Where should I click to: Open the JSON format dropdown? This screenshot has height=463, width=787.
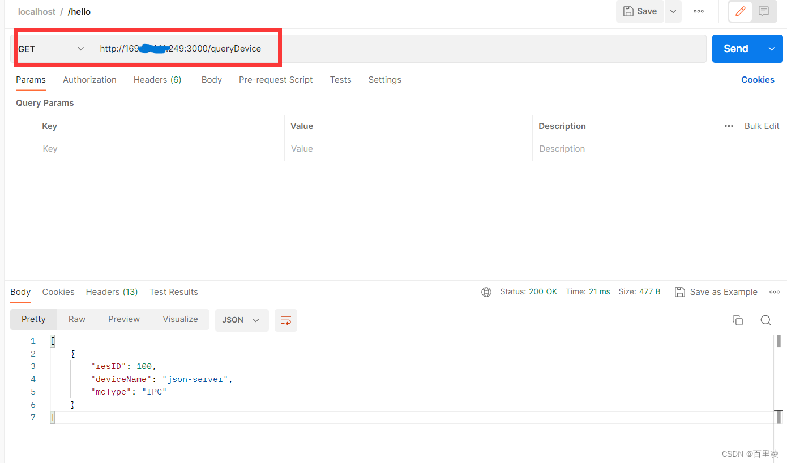[x=242, y=320]
